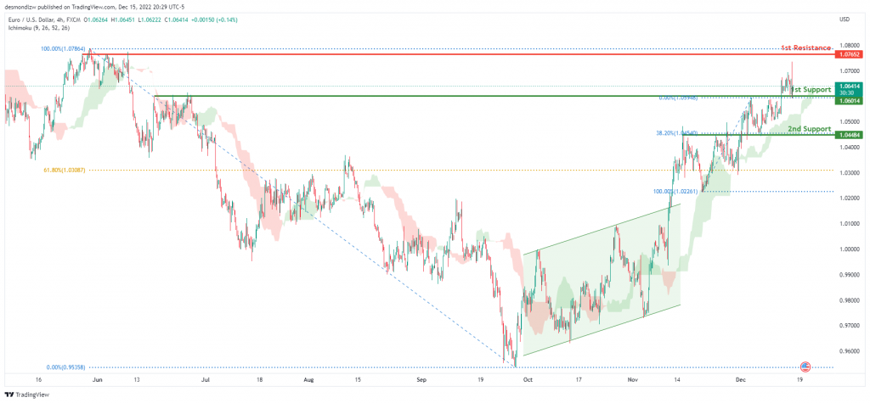The height and width of the screenshot is (403, 870).
Task: Click the 1.01000 price axis value
Action: point(850,223)
